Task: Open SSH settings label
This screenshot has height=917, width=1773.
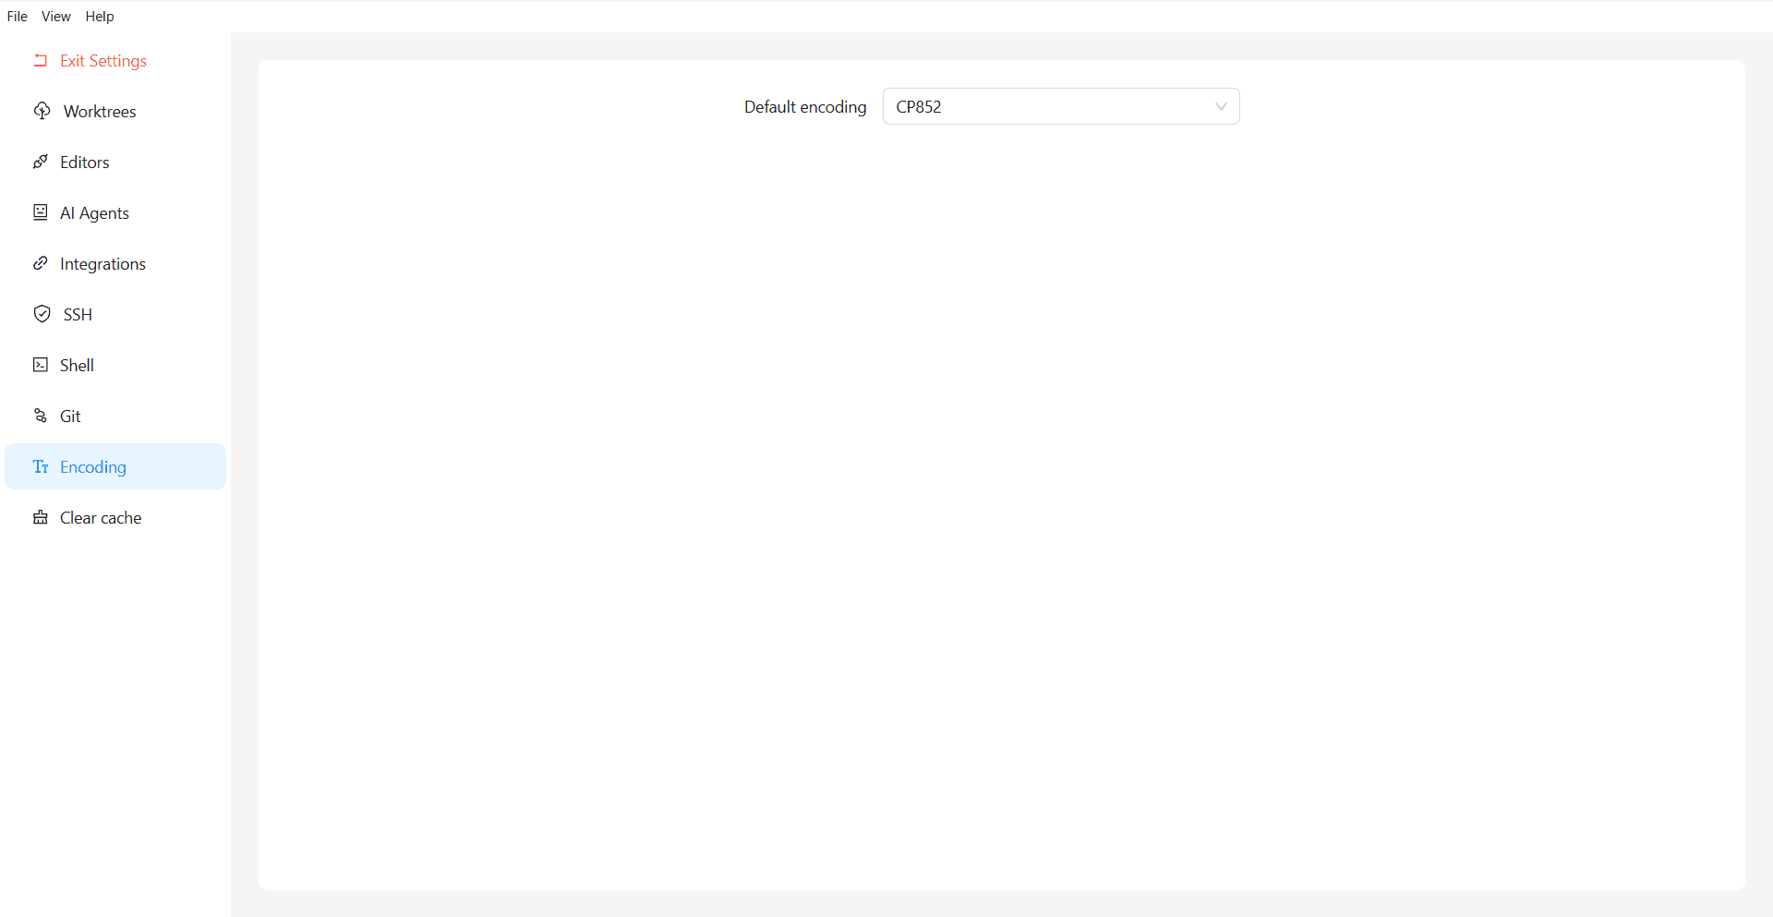Action: pyautogui.click(x=78, y=315)
